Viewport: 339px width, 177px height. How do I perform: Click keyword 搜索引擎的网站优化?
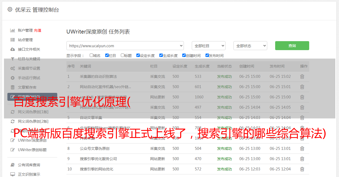click(x=97, y=169)
